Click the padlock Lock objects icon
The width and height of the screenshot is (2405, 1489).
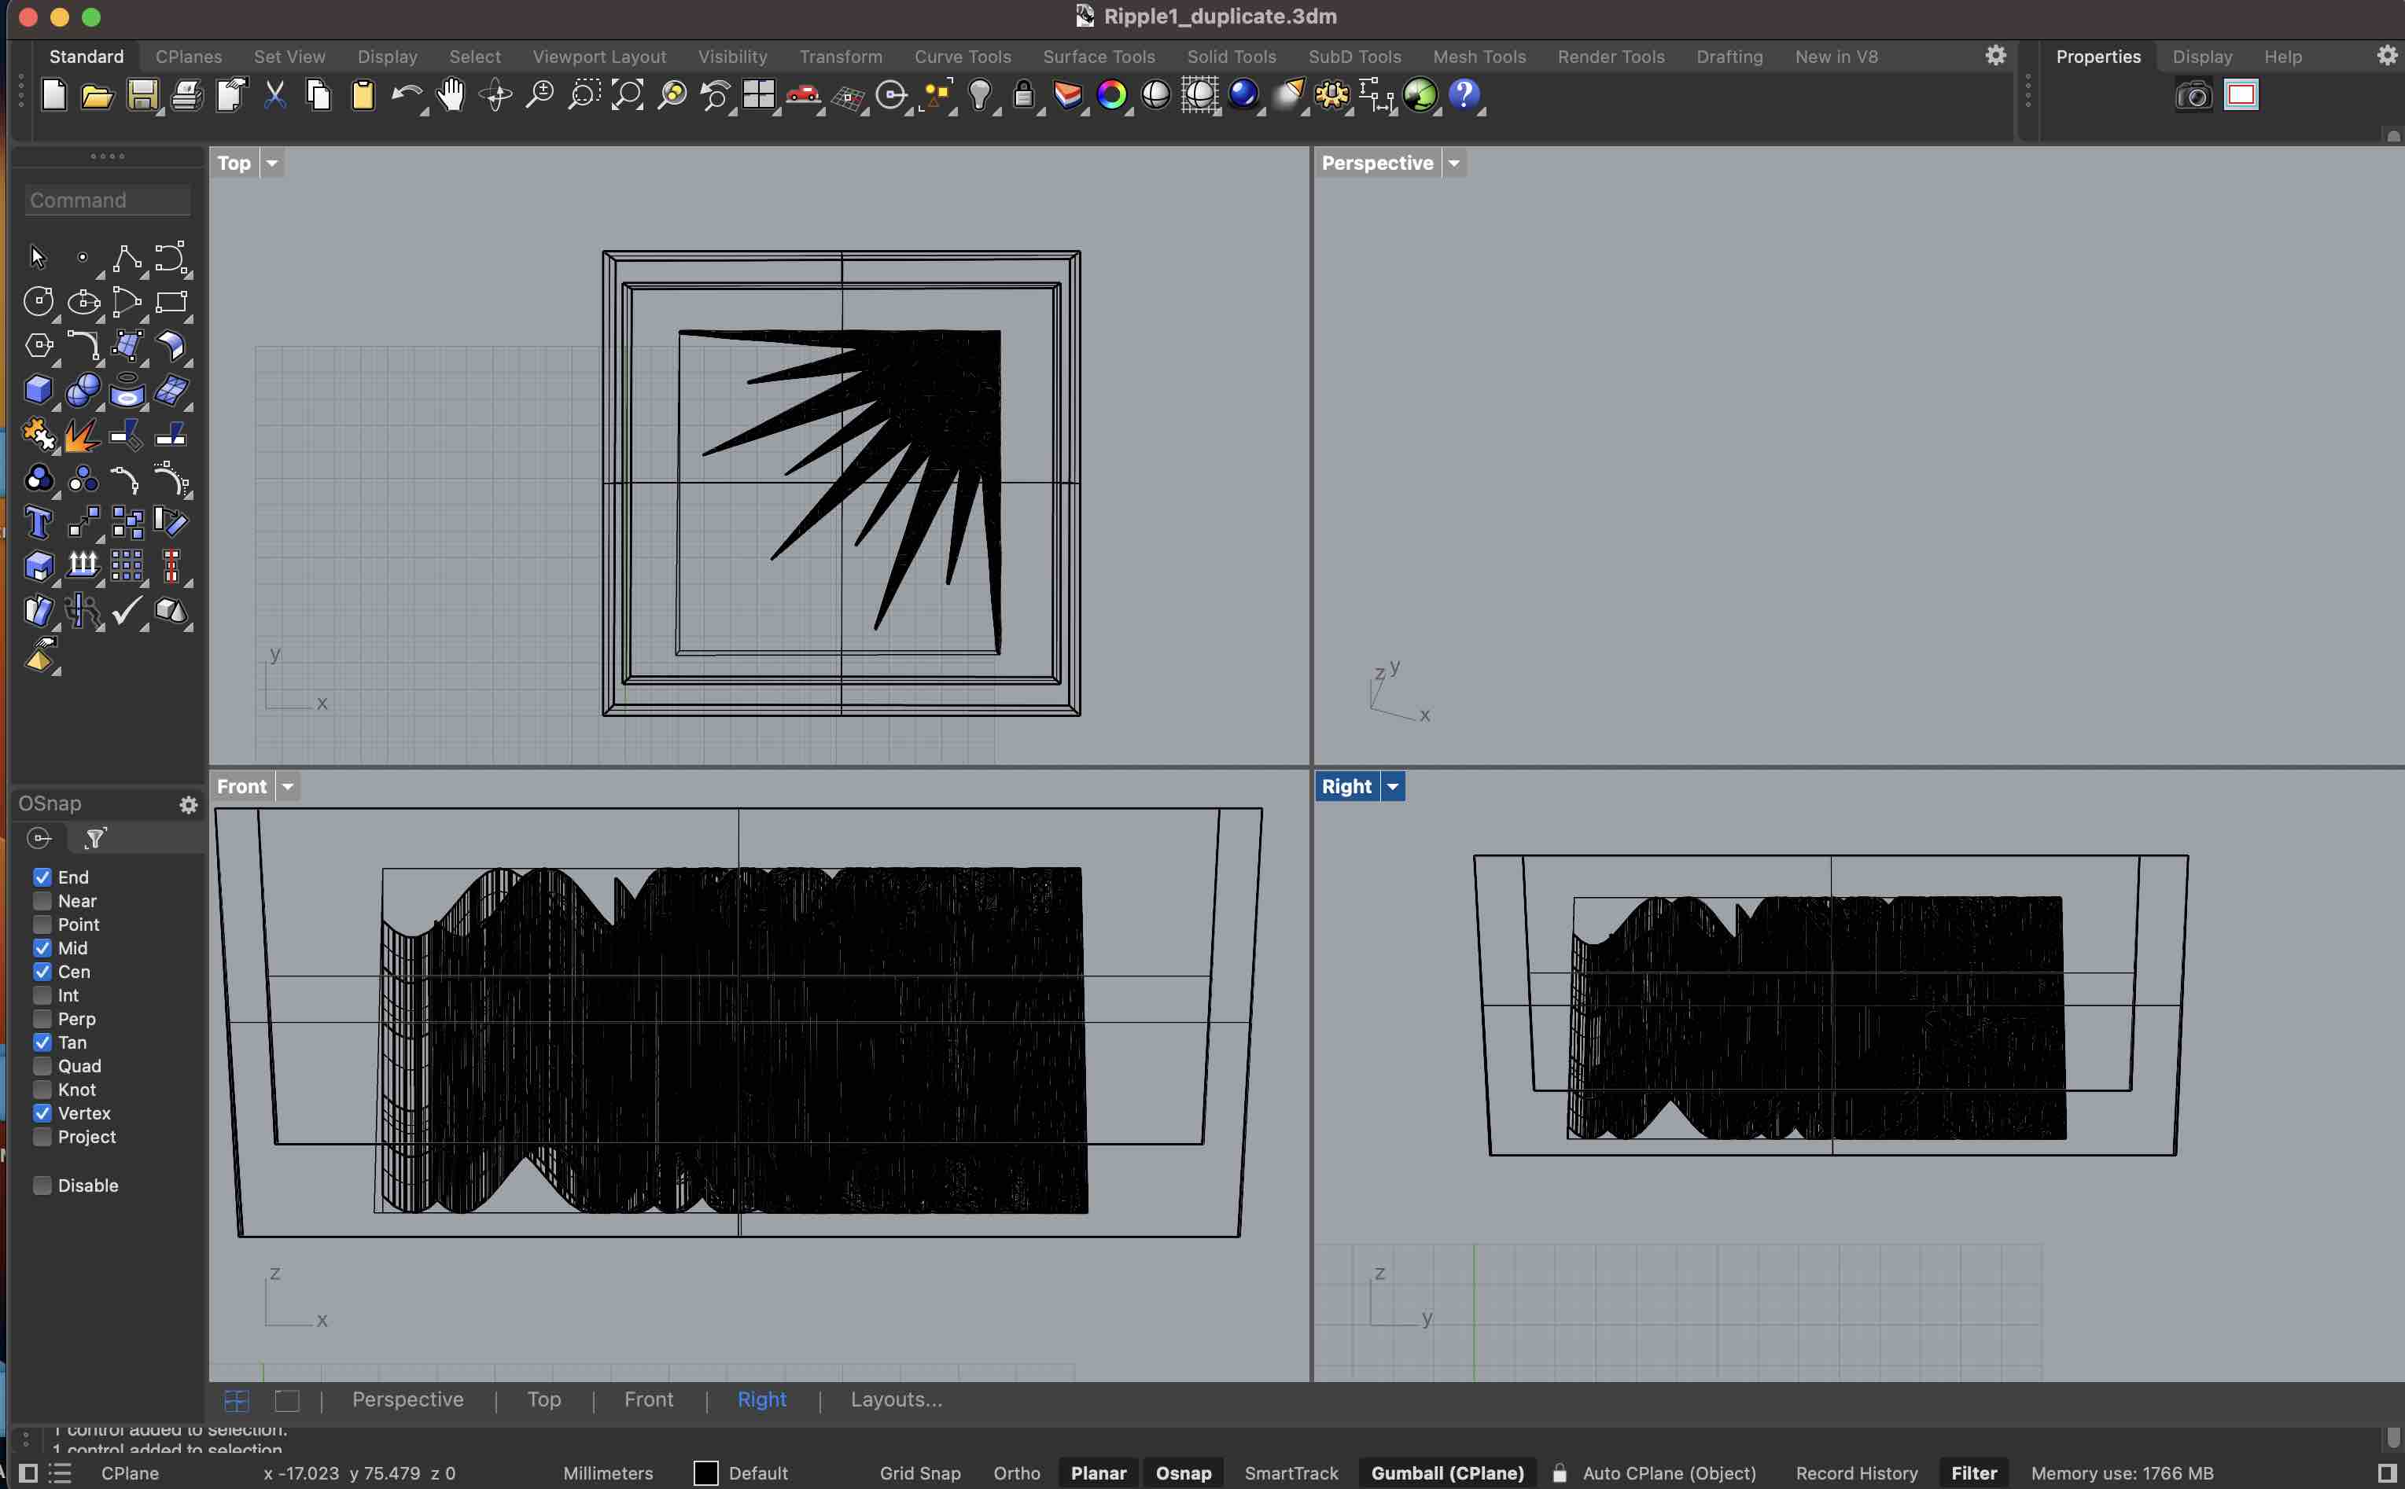(1023, 96)
